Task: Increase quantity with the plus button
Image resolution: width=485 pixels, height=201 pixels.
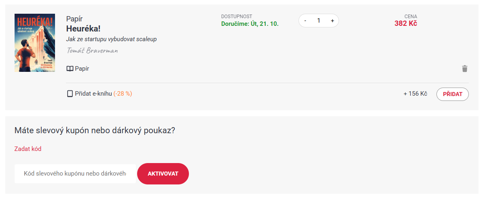Action: 332,21
